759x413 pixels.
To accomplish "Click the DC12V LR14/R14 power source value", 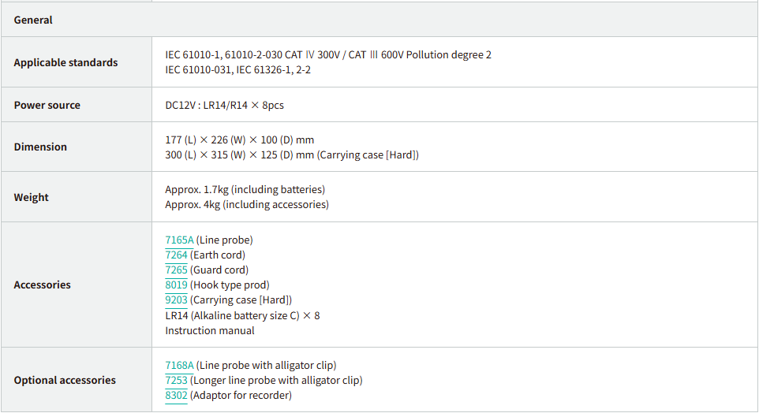I will pyautogui.click(x=224, y=105).
